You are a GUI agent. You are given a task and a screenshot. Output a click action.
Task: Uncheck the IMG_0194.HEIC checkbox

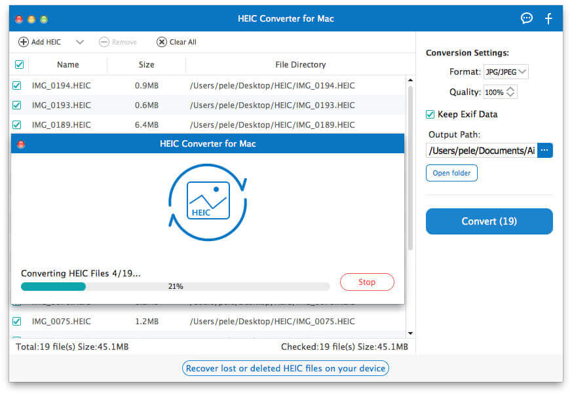pyautogui.click(x=17, y=85)
